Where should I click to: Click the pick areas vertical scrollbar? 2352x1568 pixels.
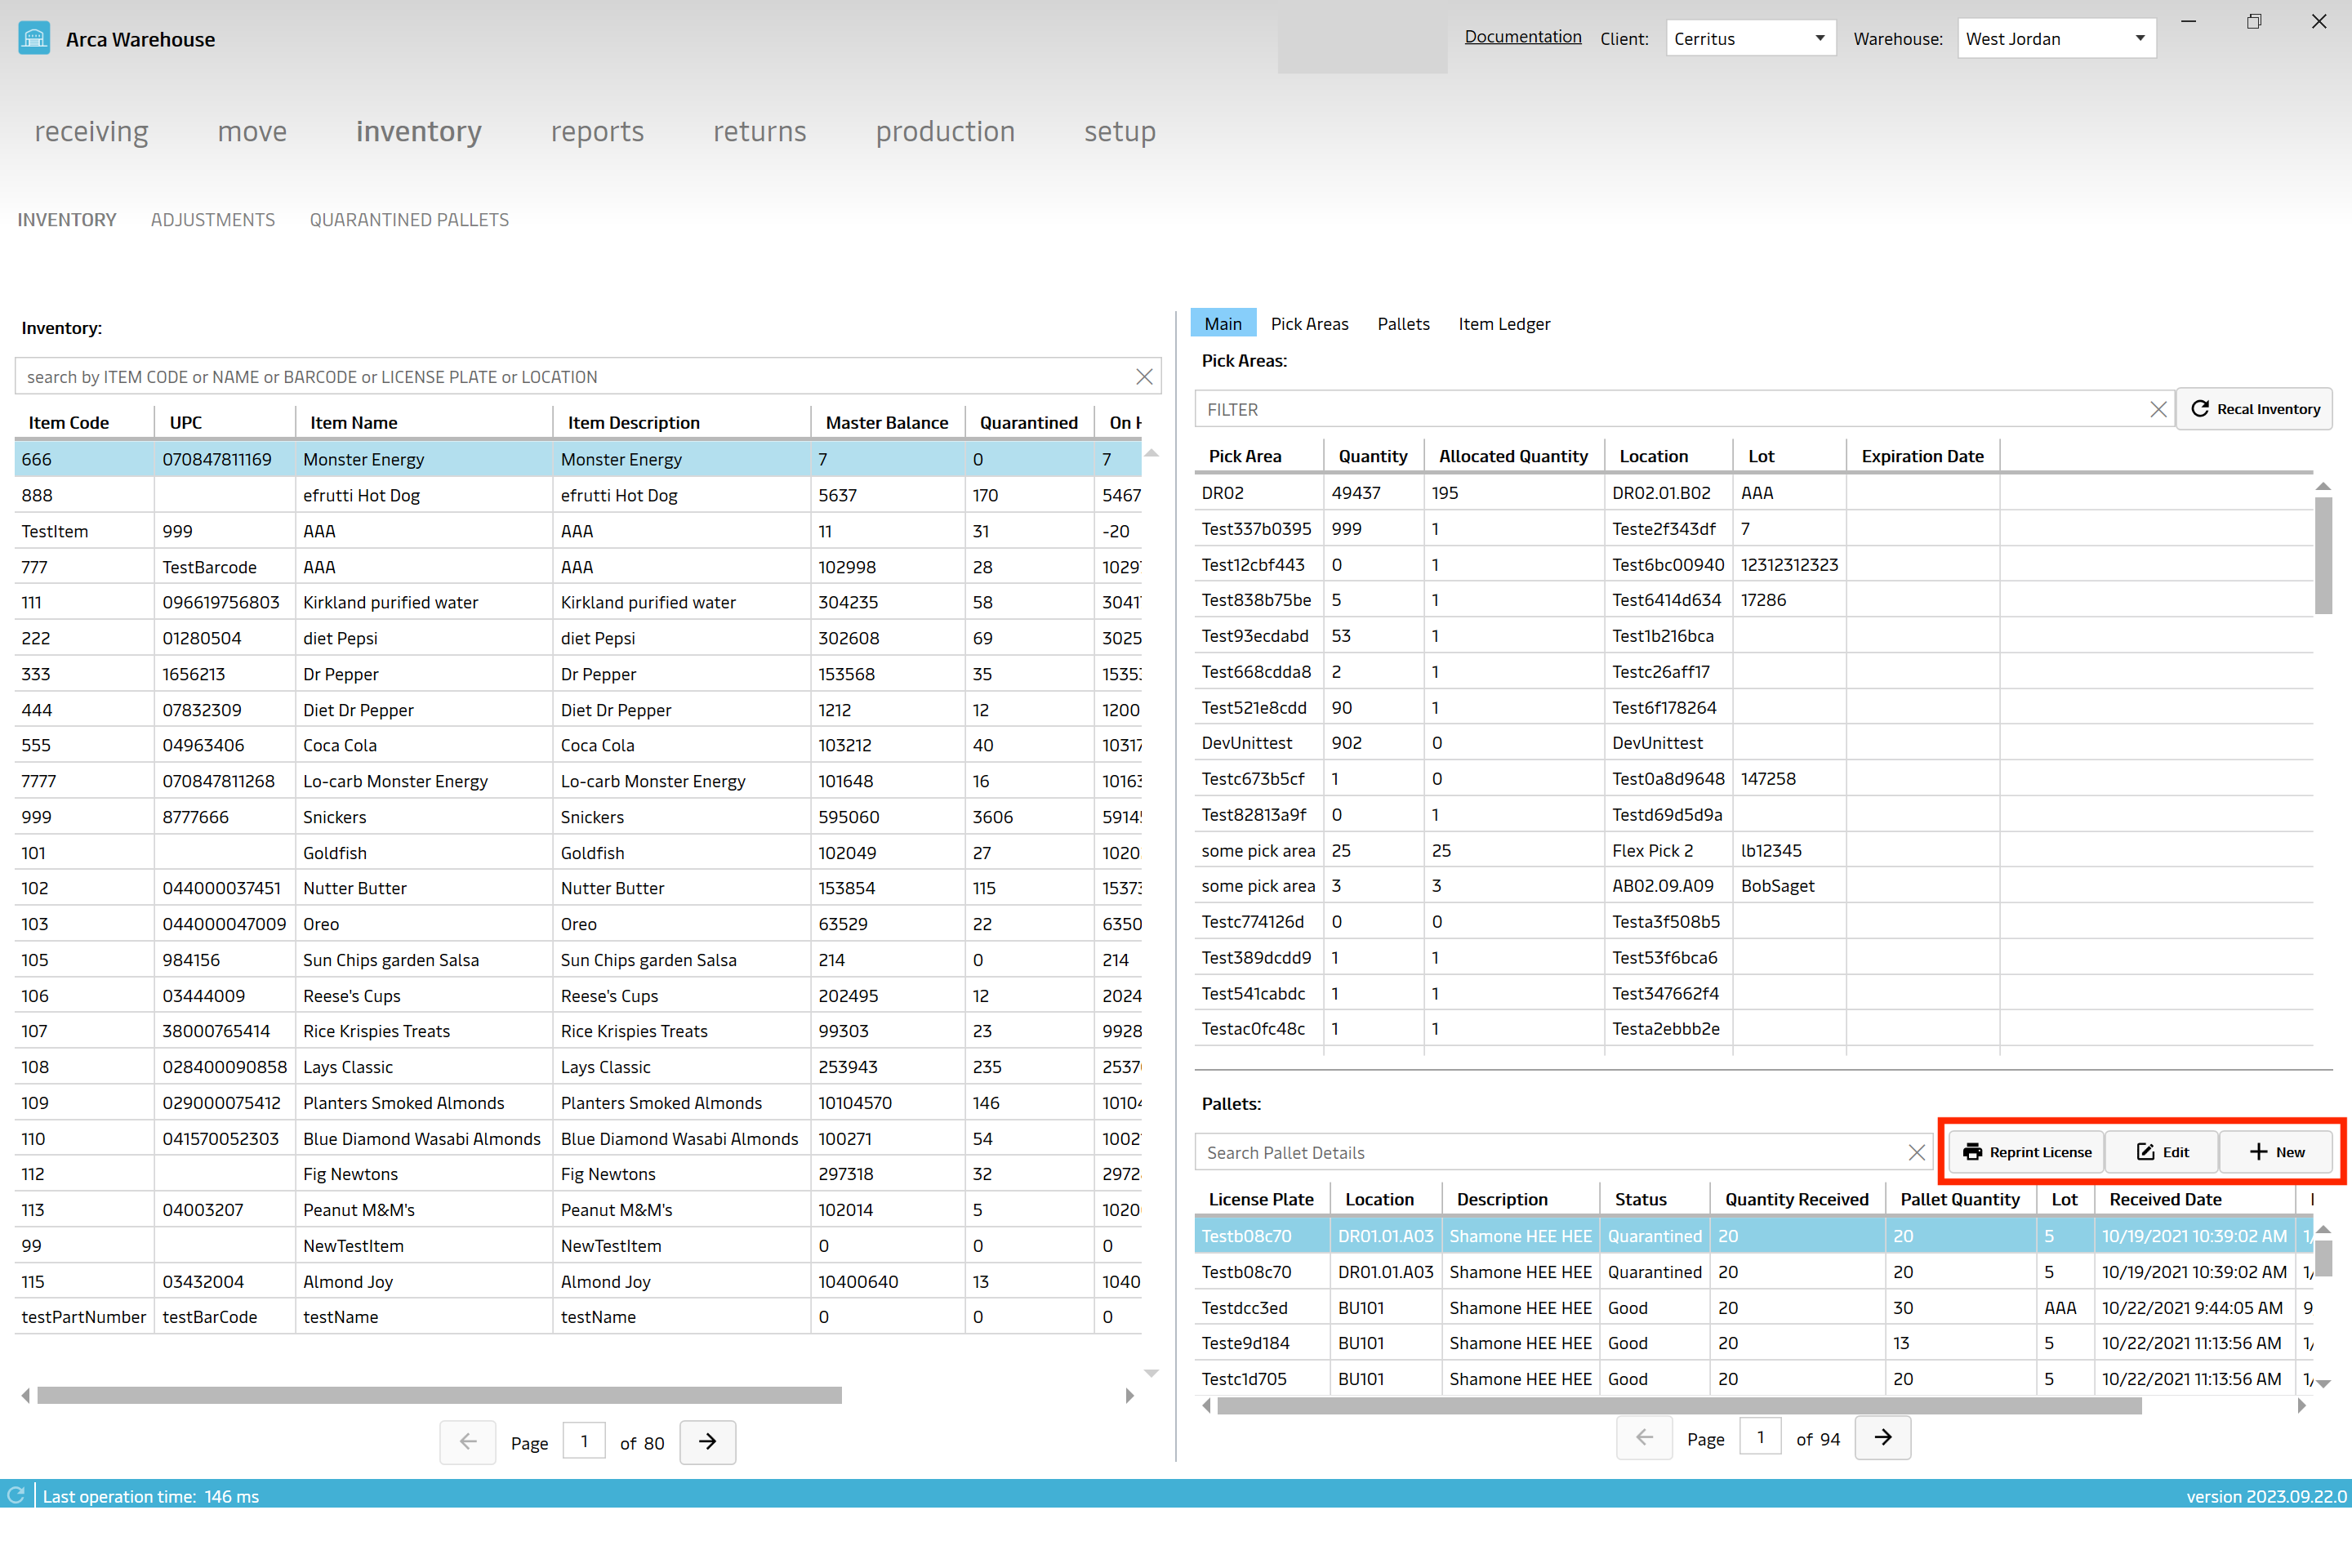coord(2323,555)
